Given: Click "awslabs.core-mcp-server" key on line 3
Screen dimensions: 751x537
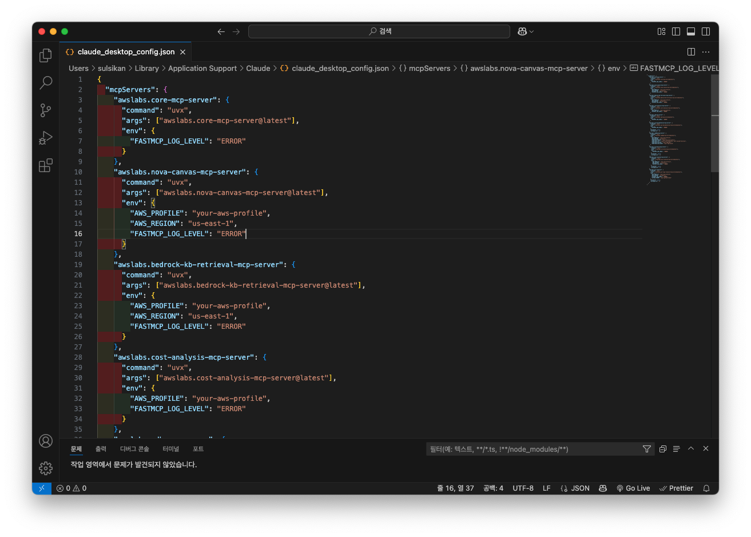Looking at the screenshot, I should 166,100.
